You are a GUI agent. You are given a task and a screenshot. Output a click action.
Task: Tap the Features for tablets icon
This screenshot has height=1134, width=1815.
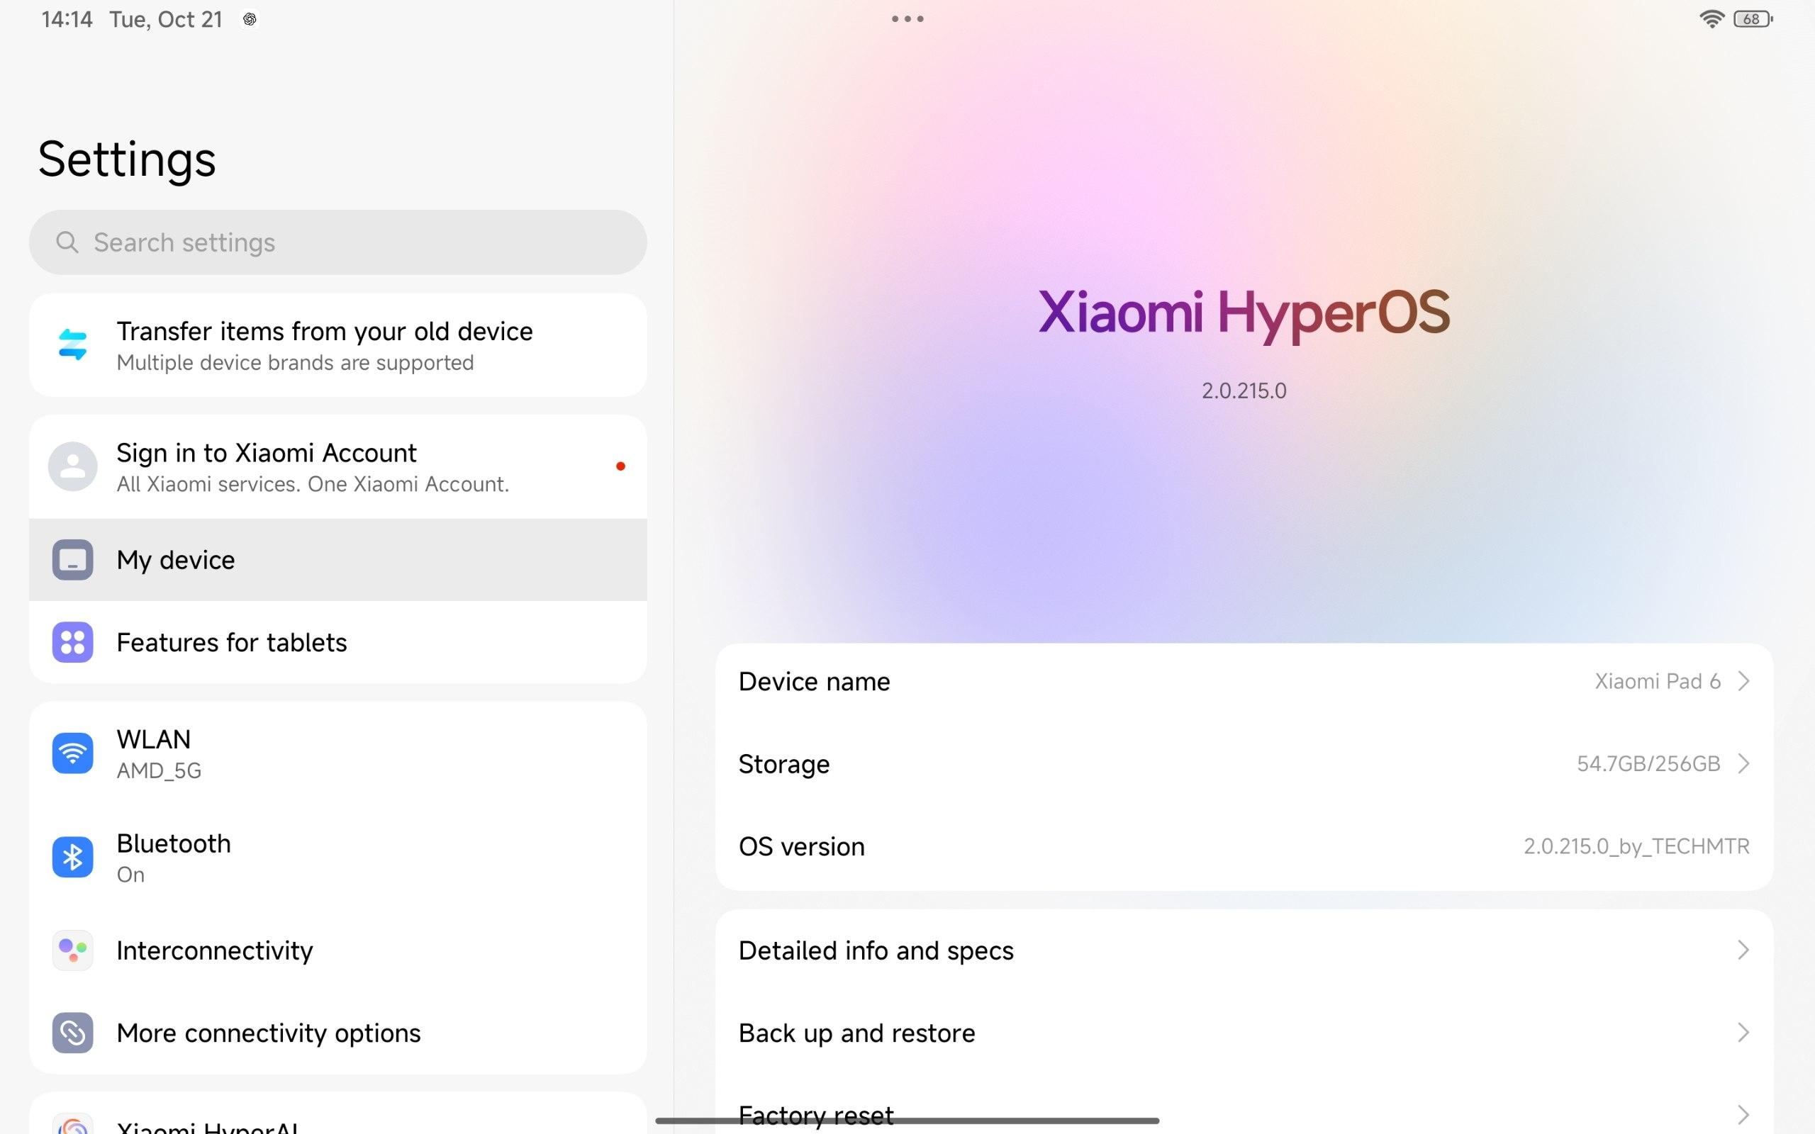coord(73,642)
